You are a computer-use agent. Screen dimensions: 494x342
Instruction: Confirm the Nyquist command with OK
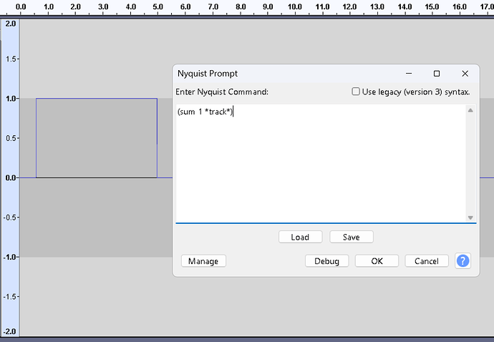pyautogui.click(x=377, y=261)
